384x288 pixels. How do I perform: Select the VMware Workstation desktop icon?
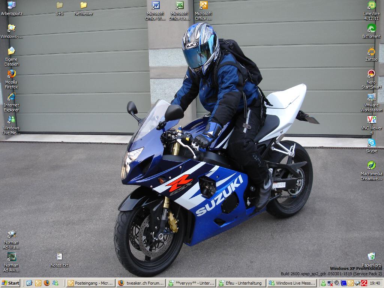[371, 97]
